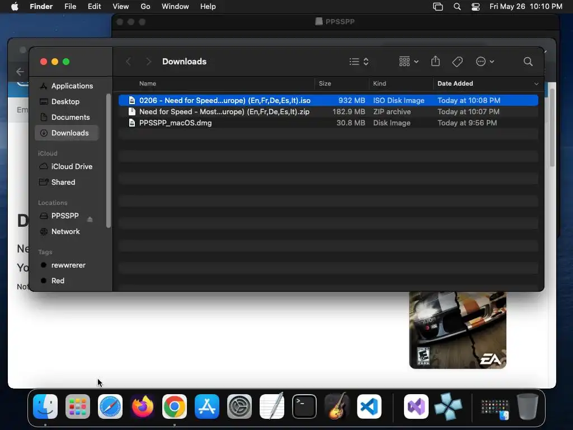Click the Stage Manager menu bar icon
573x430 pixels.
438,7
